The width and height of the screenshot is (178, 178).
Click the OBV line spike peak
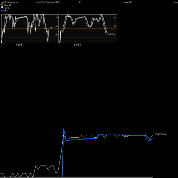[64, 129]
